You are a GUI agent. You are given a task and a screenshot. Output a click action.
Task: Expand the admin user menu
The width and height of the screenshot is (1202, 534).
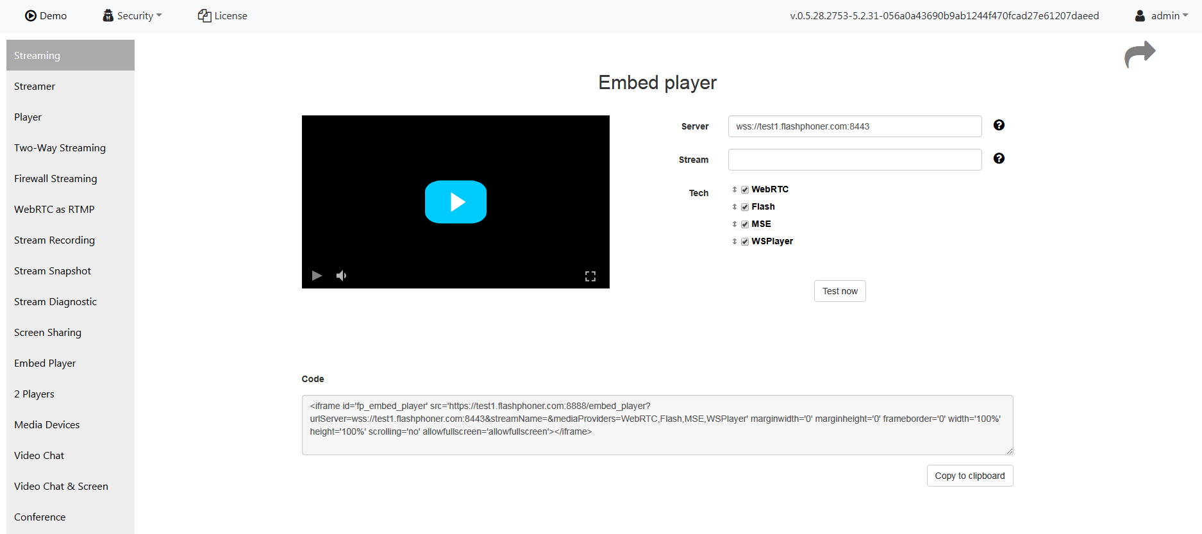click(1162, 16)
